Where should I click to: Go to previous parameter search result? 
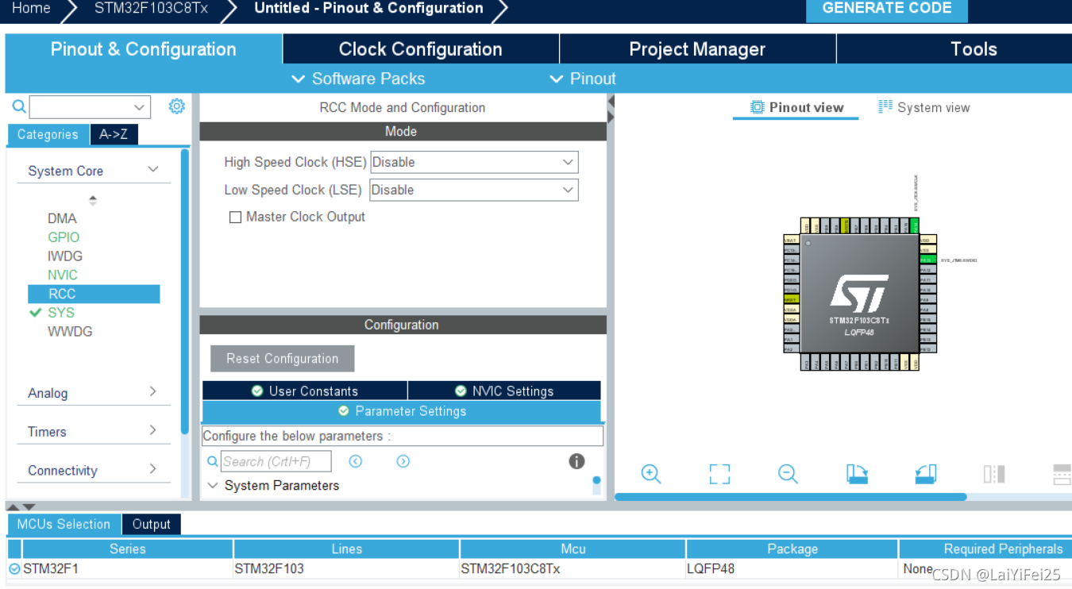(356, 461)
